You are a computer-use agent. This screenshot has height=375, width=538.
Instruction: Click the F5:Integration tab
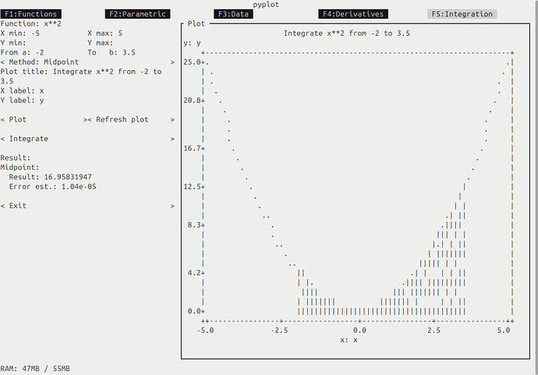click(x=462, y=14)
